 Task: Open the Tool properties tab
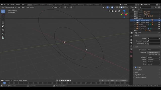tap(131, 36)
